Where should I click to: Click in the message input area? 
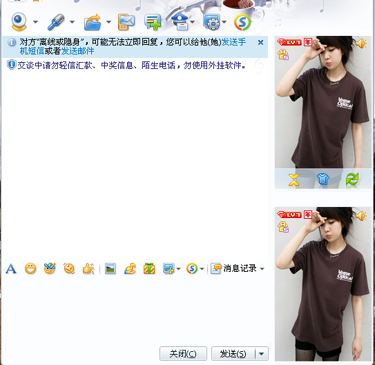pos(135,310)
